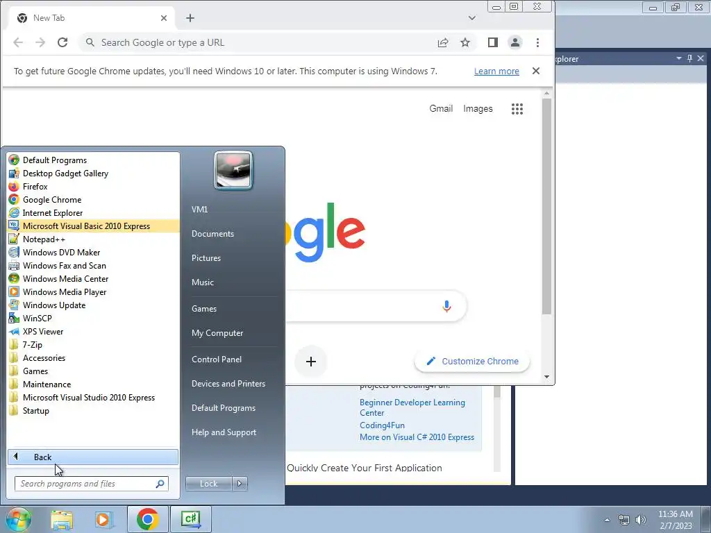The height and width of the screenshot is (533, 711).
Task: Click the Windows Start orb
Action: [x=18, y=519]
